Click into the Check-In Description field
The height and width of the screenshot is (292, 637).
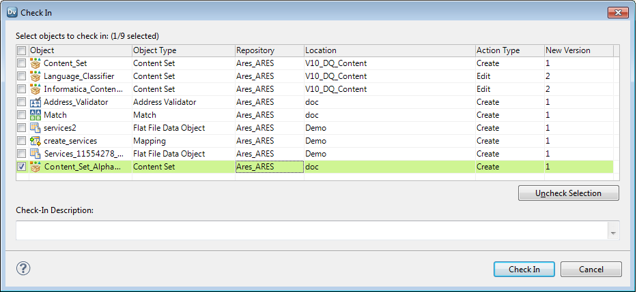(311, 231)
